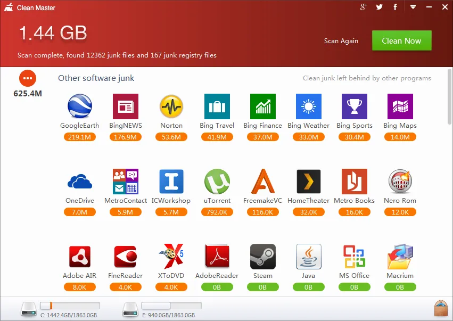Click the Adobe AIR 8.0K badge

pyautogui.click(x=80, y=287)
